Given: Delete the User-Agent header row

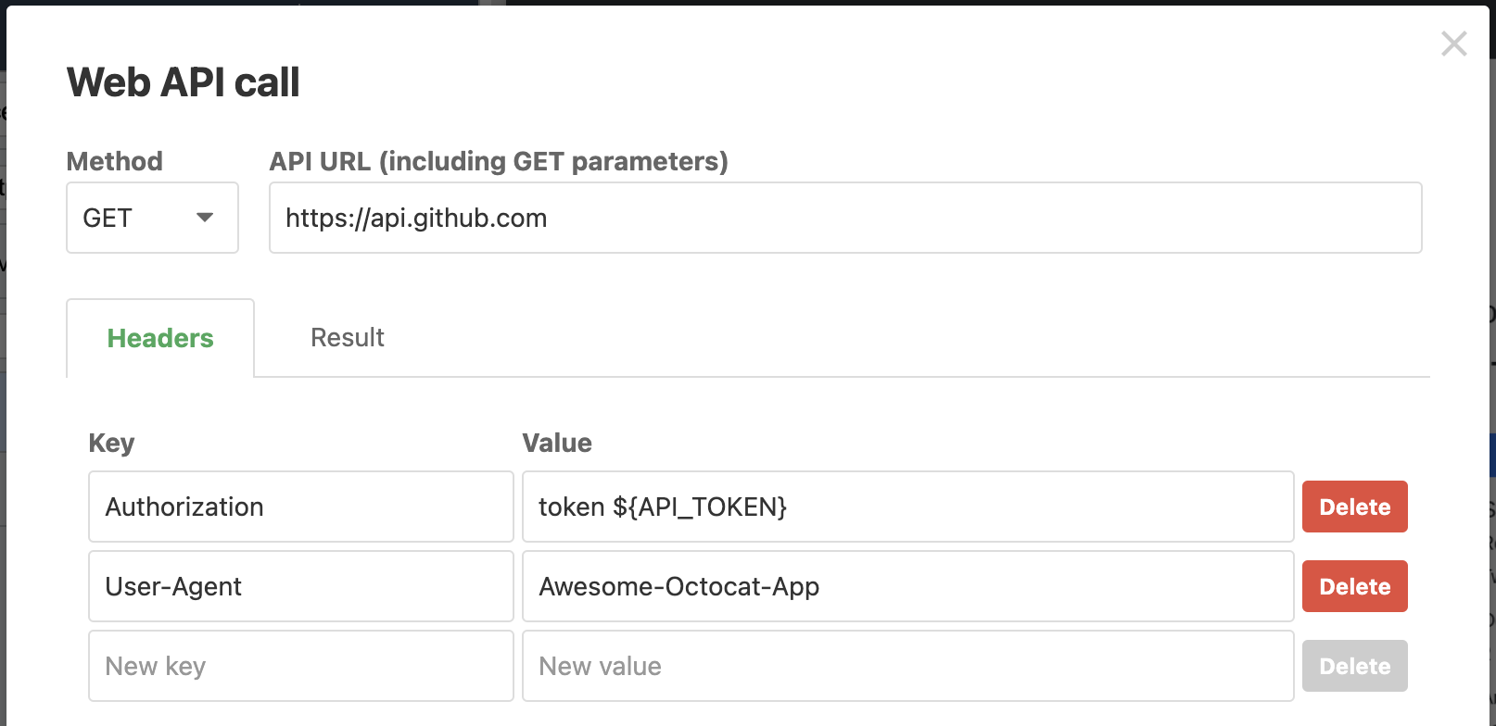Looking at the screenshot, I should [1354, 586].
